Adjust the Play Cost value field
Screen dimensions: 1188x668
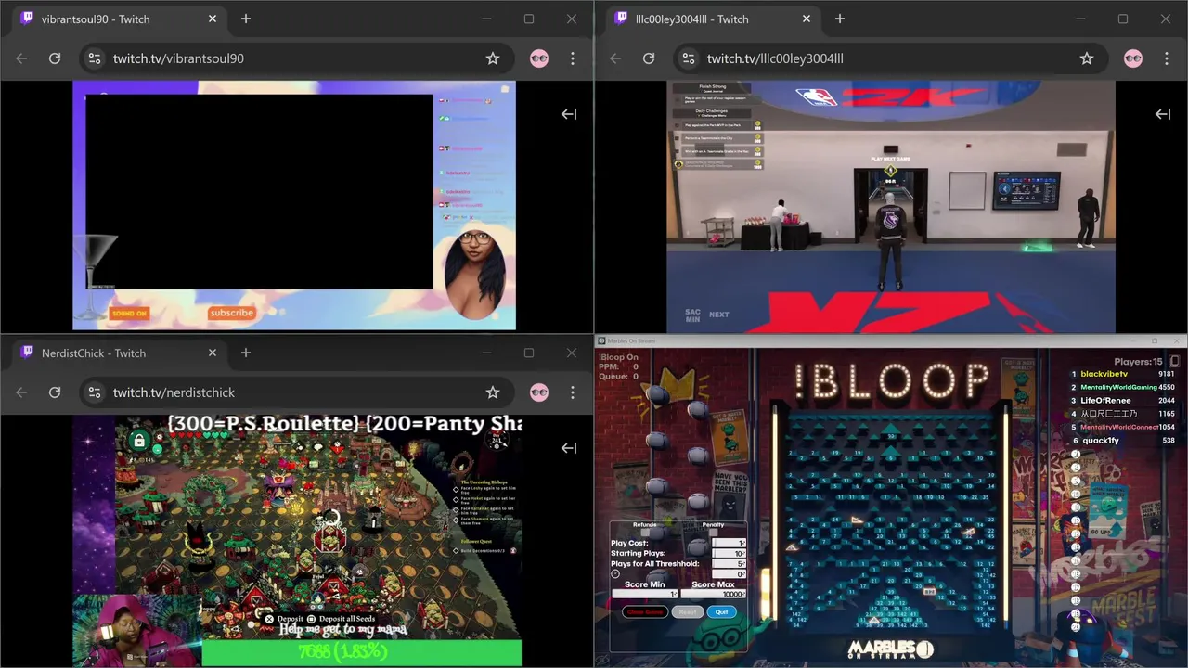coord(729,543)
